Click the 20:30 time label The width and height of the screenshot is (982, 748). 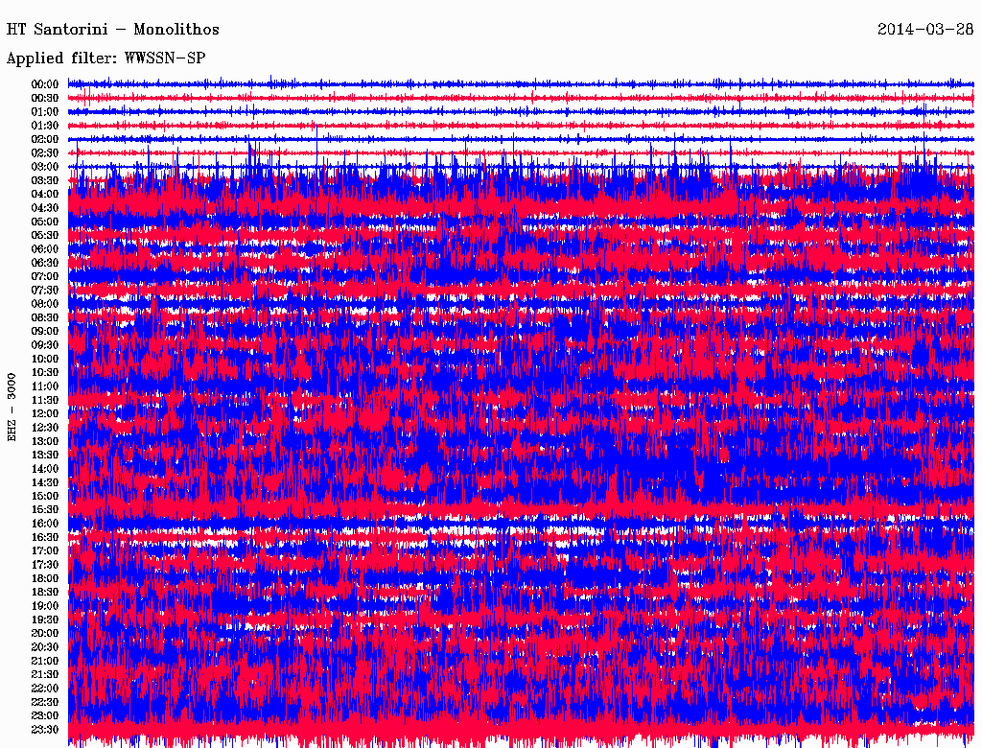[x=45, y=647]
